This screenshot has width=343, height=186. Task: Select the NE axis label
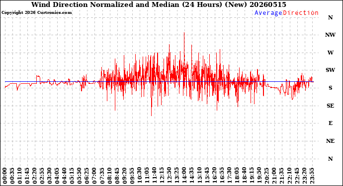pos(330,141)
